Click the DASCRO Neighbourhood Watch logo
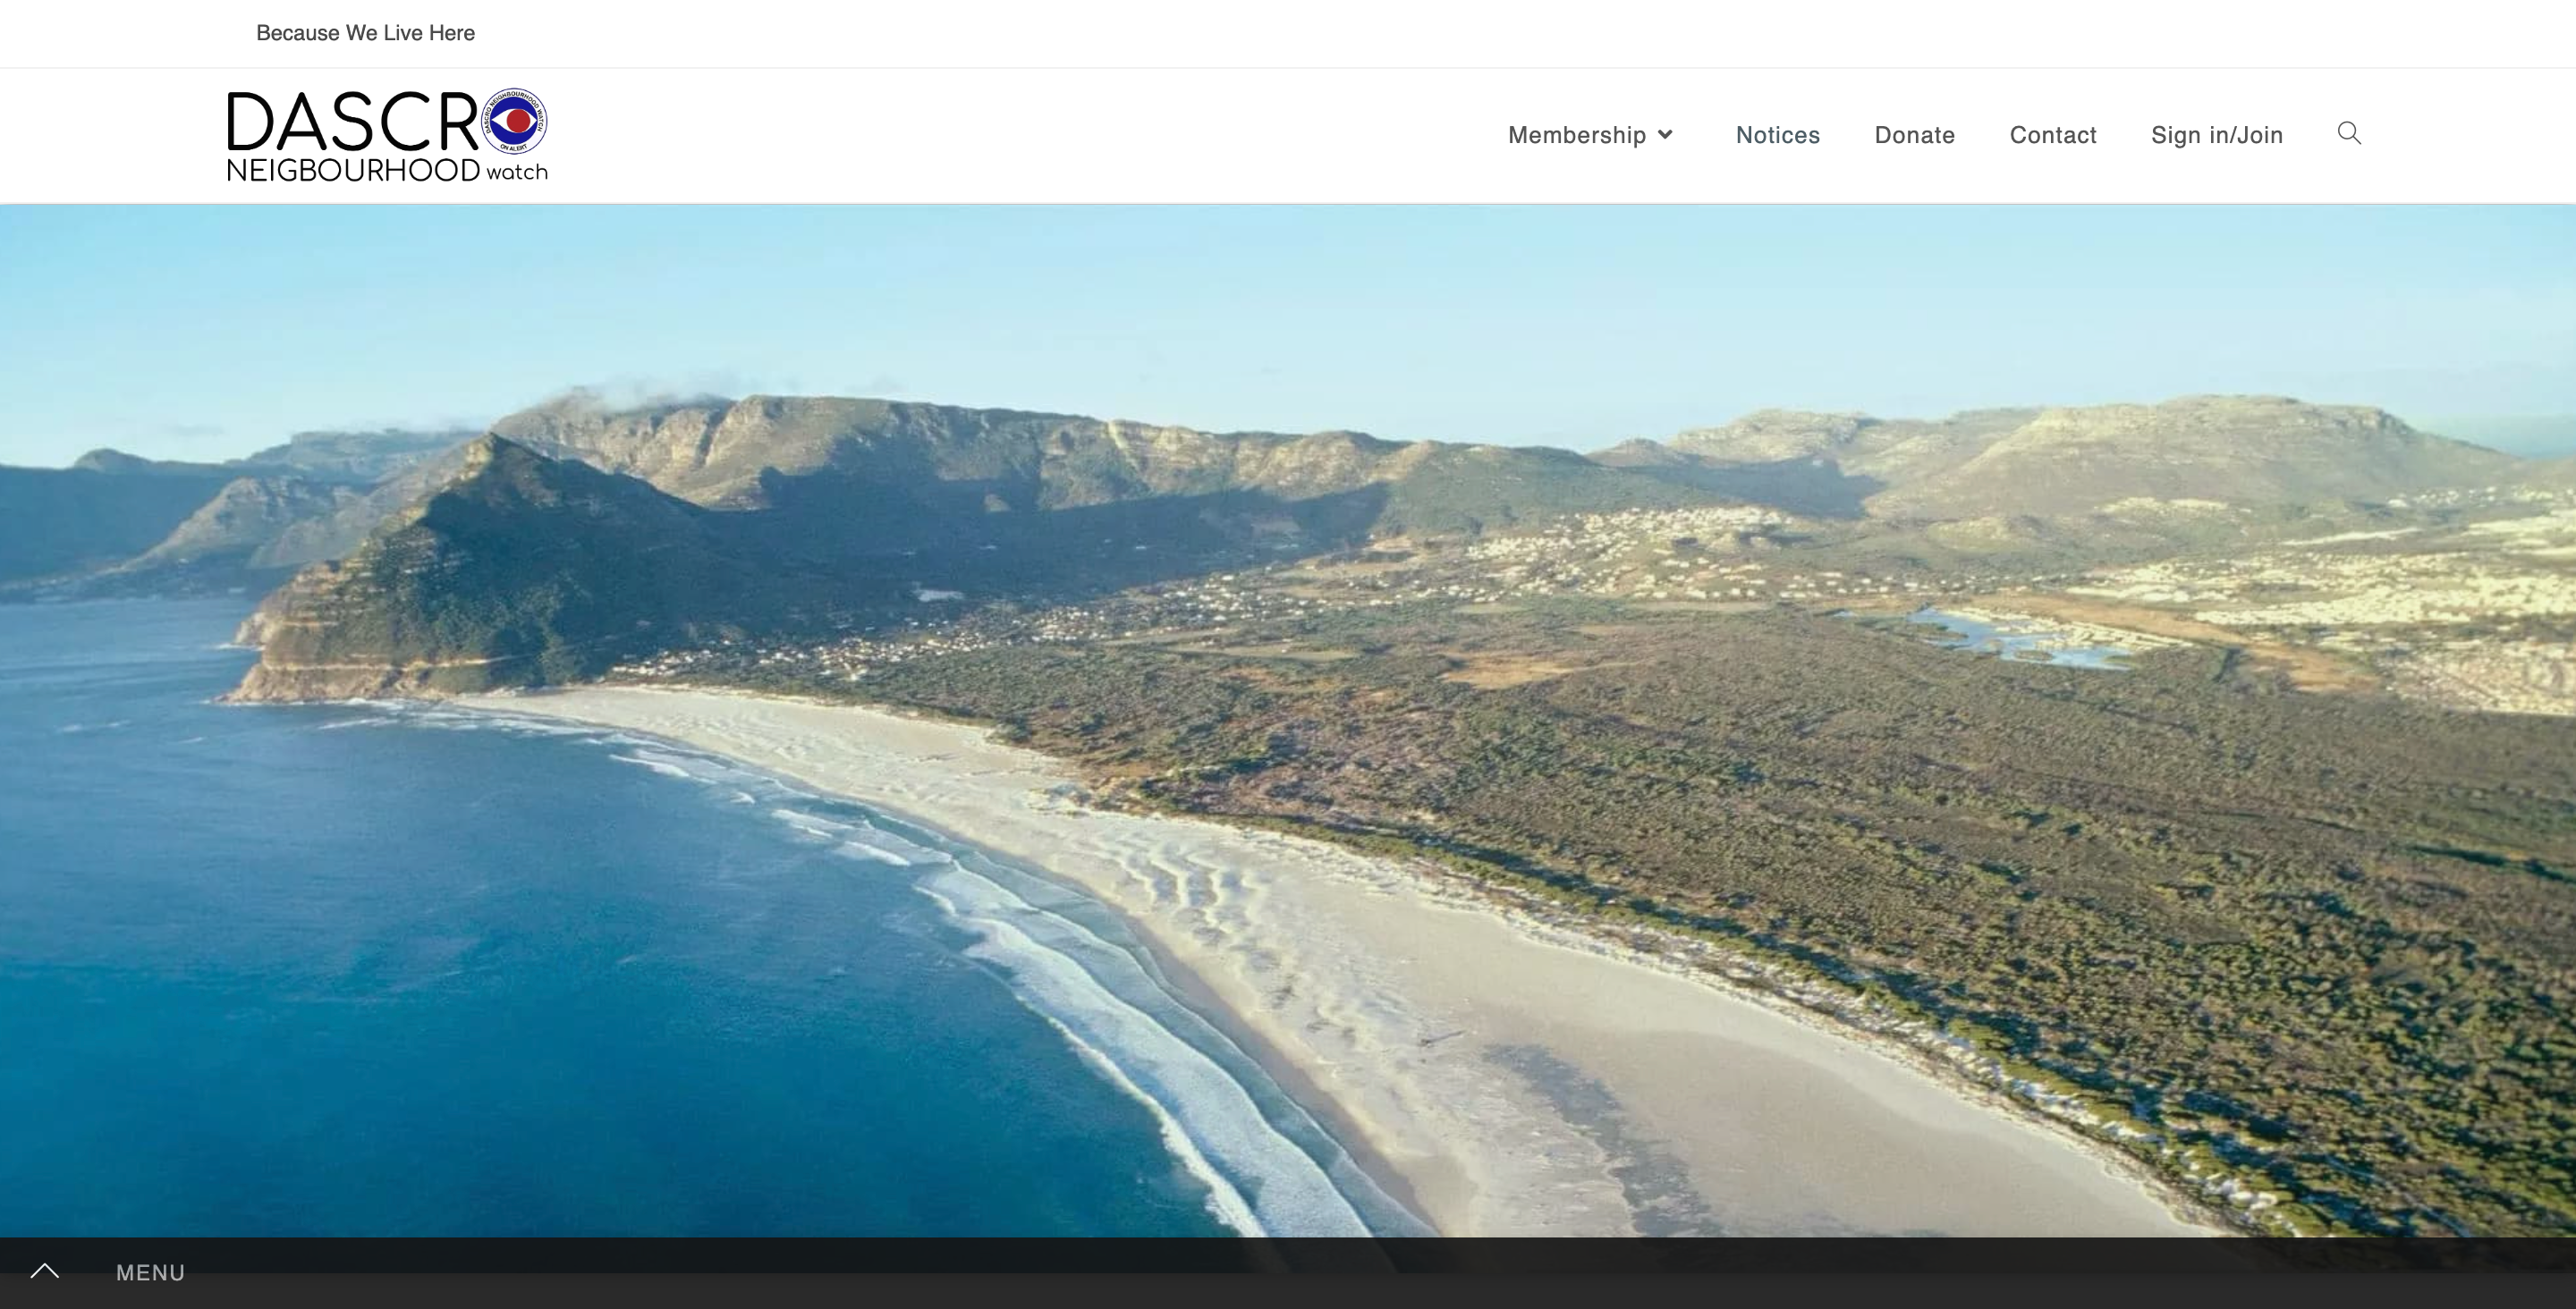This screenshot has width=2576, height=1309. click(388, 135)
